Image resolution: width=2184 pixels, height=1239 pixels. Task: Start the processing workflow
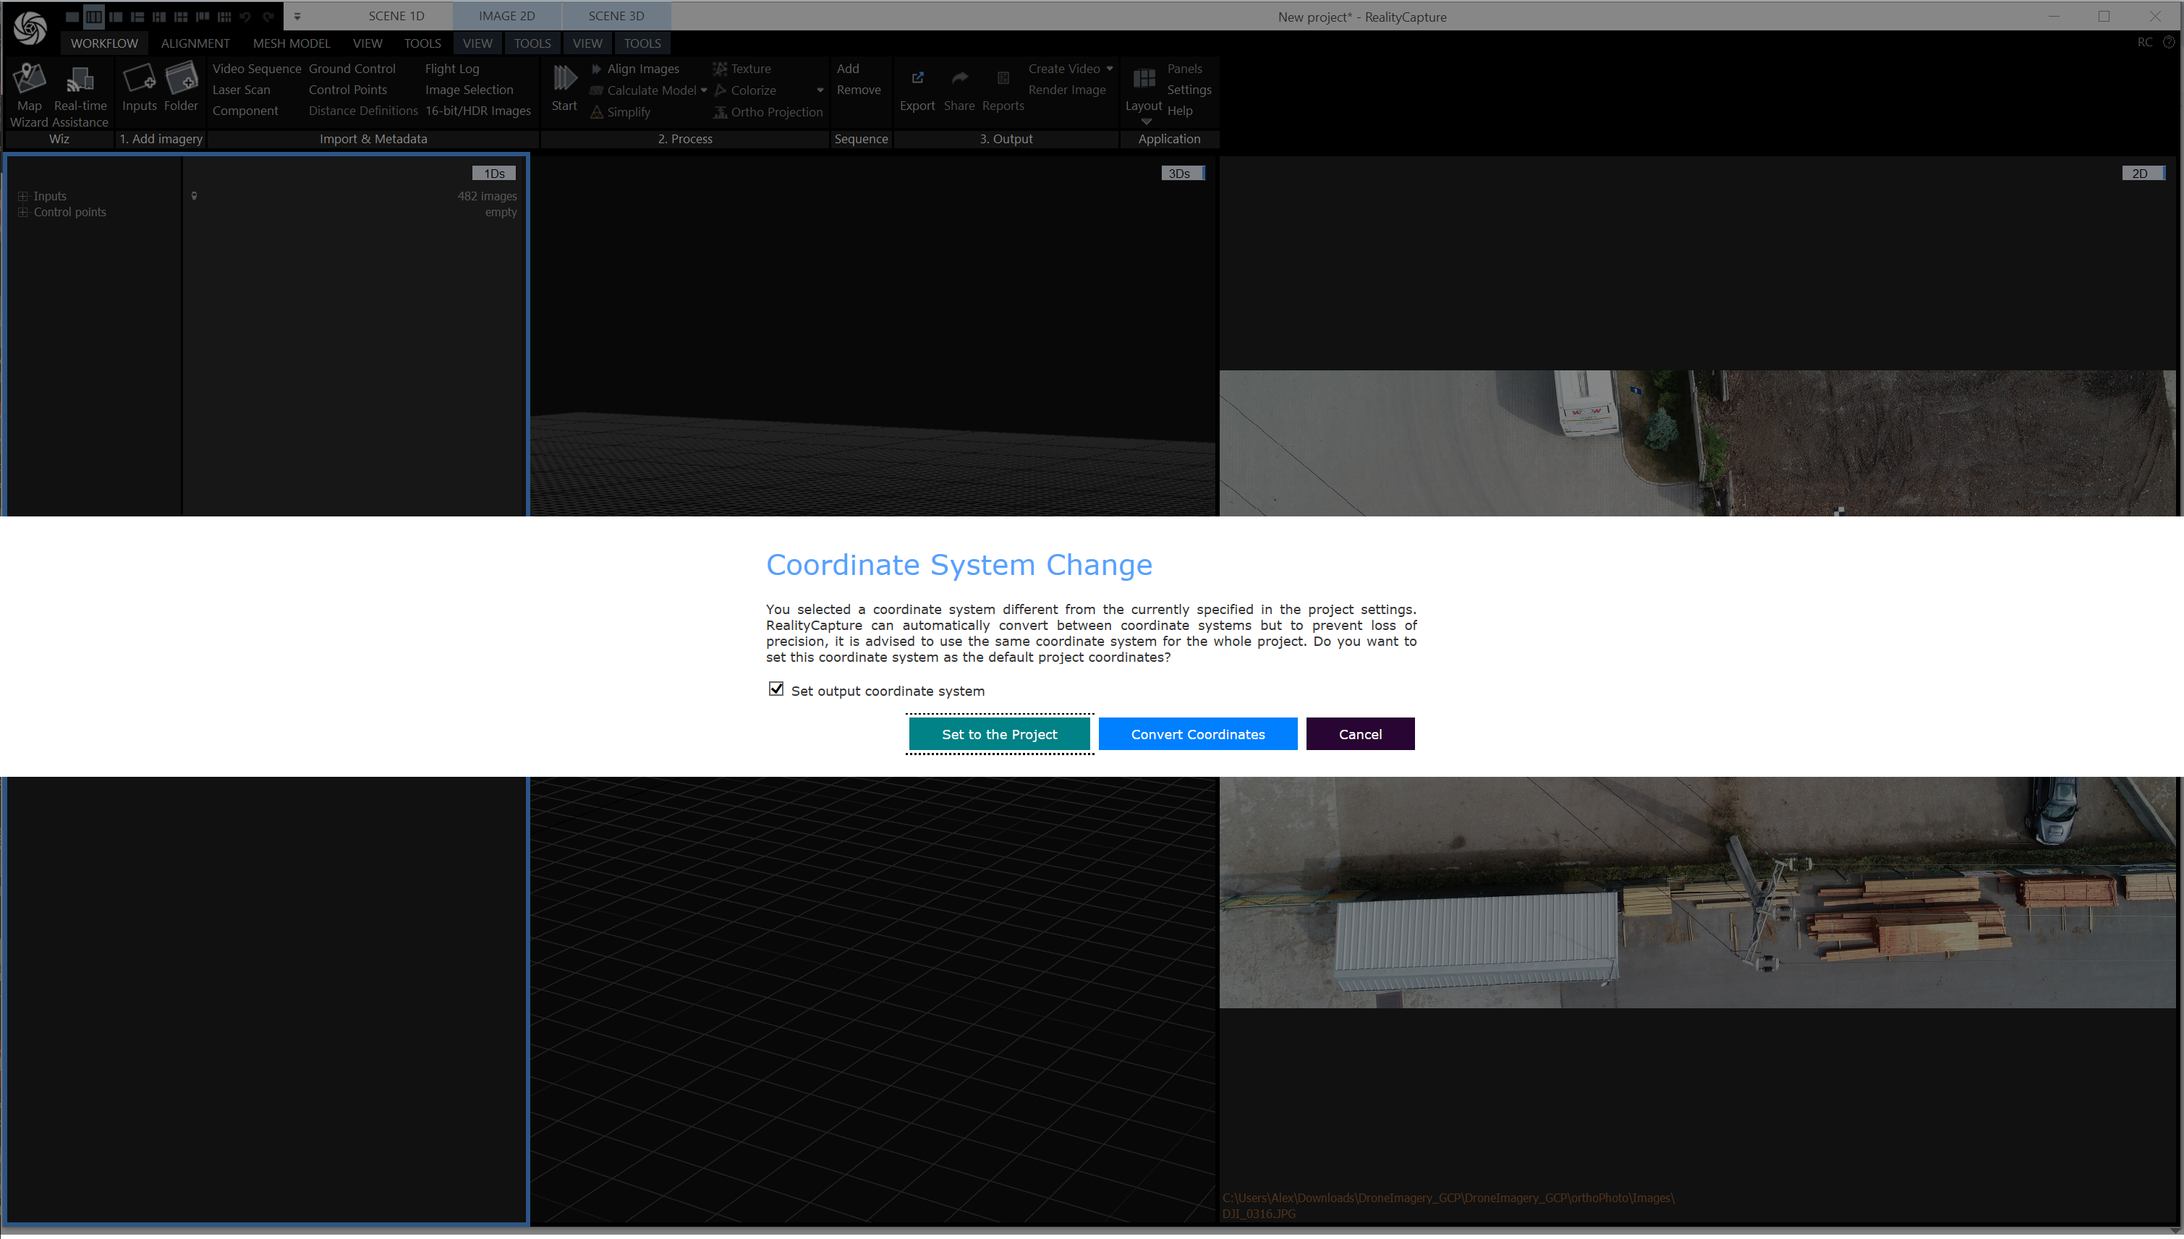coord(564,90)
